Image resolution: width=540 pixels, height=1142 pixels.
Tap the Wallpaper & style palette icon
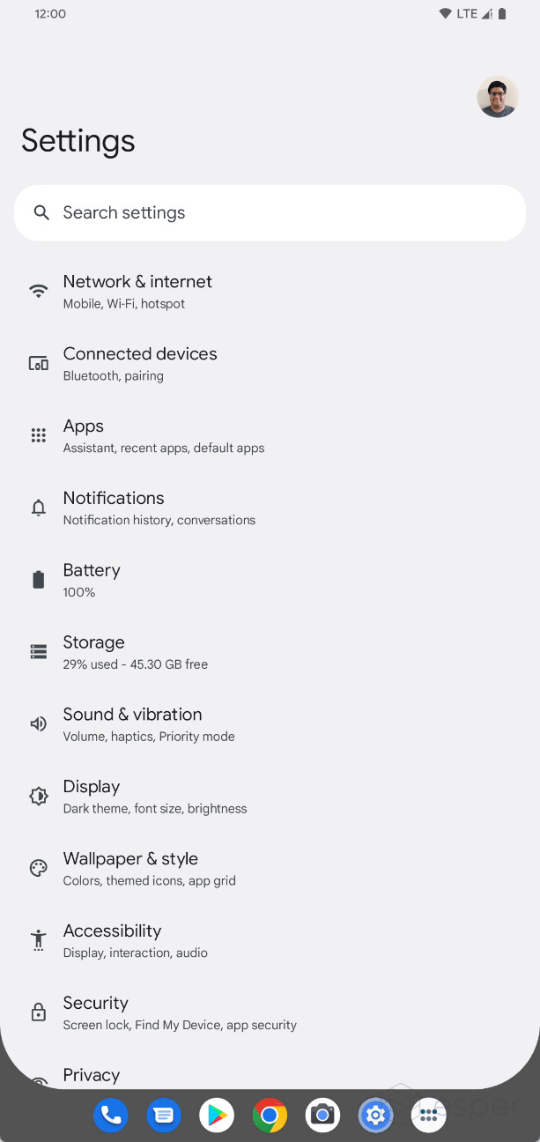[x=38, y=868]
